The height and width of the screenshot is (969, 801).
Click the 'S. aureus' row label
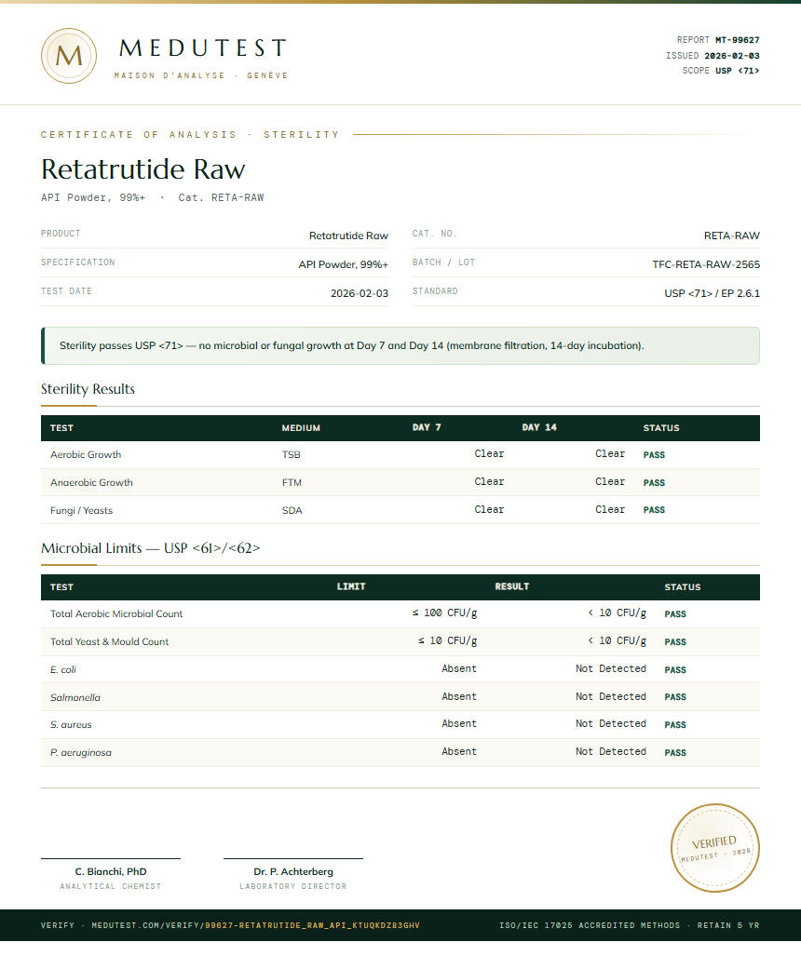click(x=71, y=724)
